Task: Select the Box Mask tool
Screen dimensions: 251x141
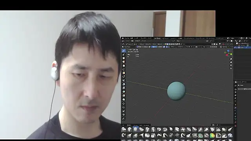Action: (124, 66)
